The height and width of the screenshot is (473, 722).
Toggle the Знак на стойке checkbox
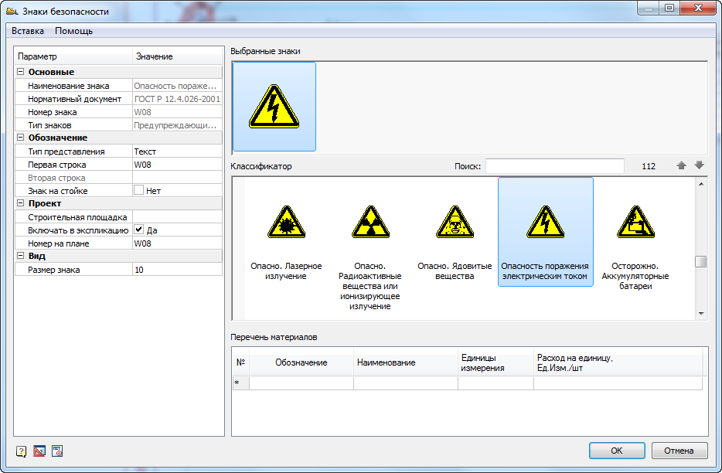138,190
